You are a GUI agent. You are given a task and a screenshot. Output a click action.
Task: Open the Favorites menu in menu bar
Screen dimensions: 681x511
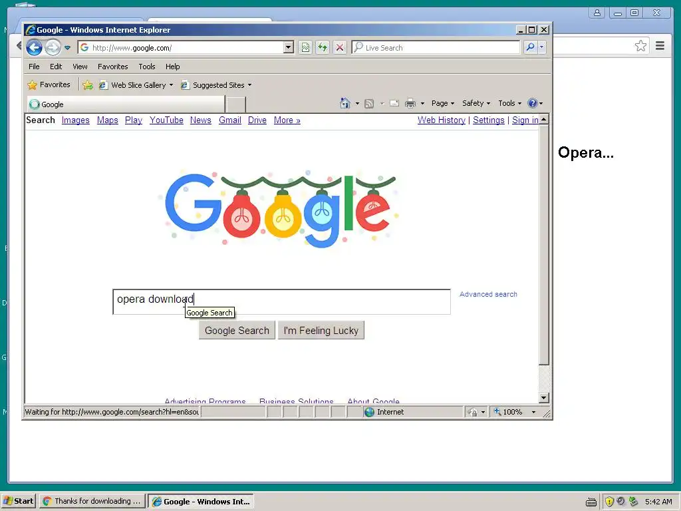pyautogui.click(x=112, y=67)
